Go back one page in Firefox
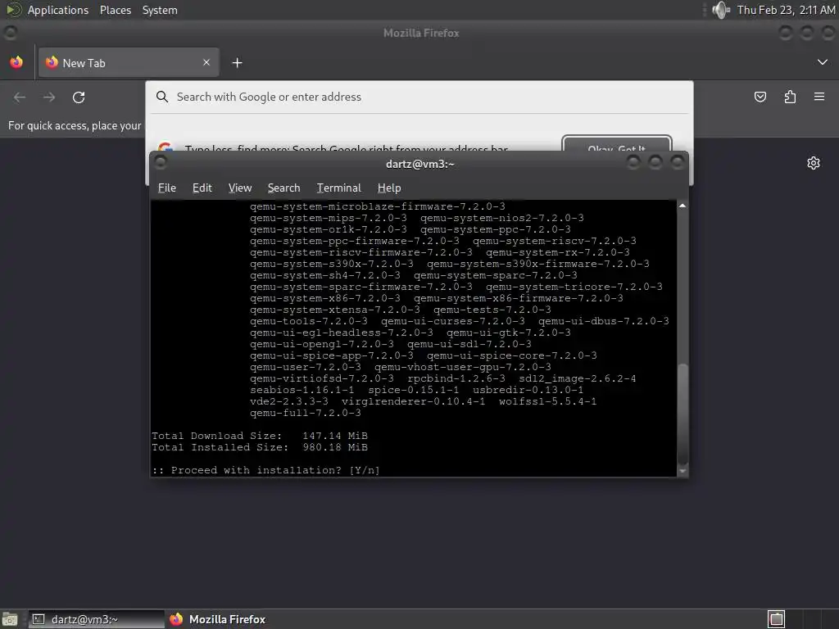 click(20, 97)
